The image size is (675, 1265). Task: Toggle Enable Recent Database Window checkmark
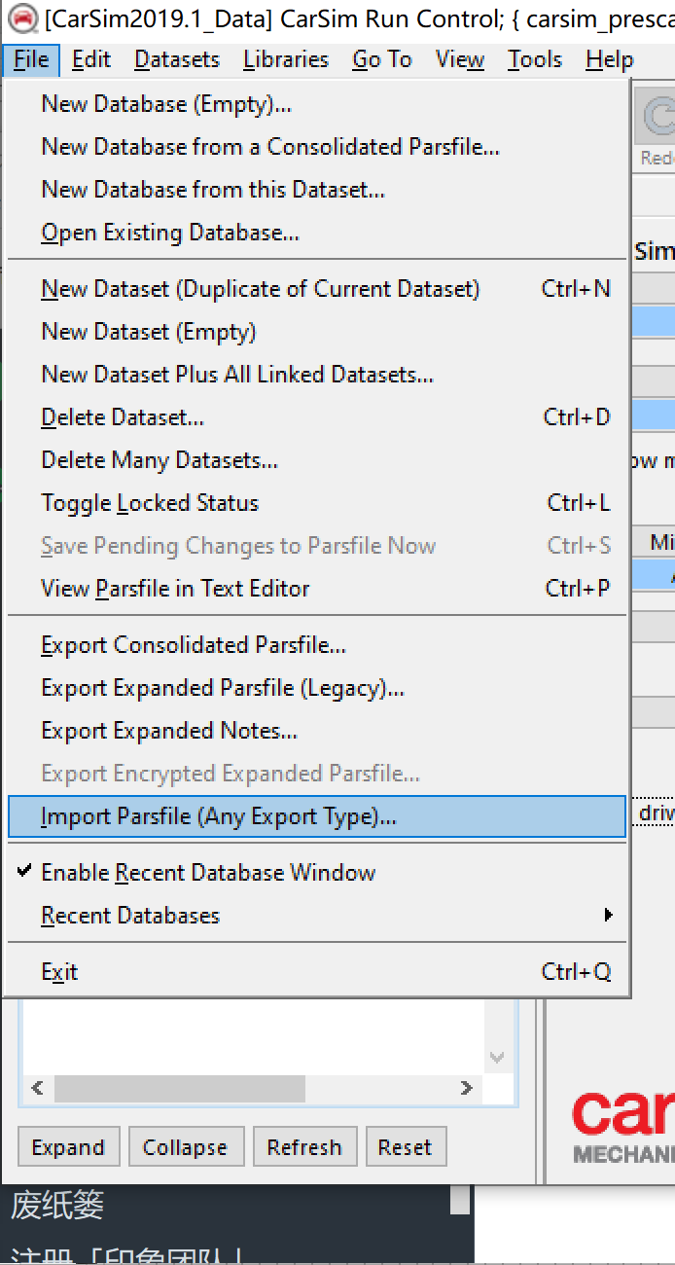tap(208, 873)
